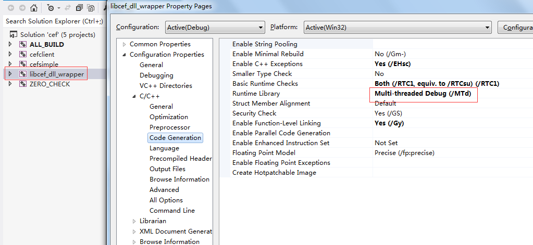The width and height of the screenshot is (533, 245).
Task: Select the Output Files page
Action: point(167,169)
